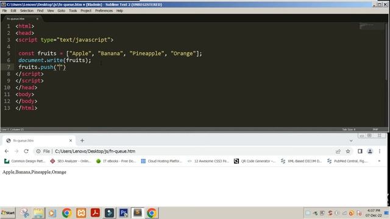Close the fn-queue.htm editor tab
The image size is (390, 219).
37,19
